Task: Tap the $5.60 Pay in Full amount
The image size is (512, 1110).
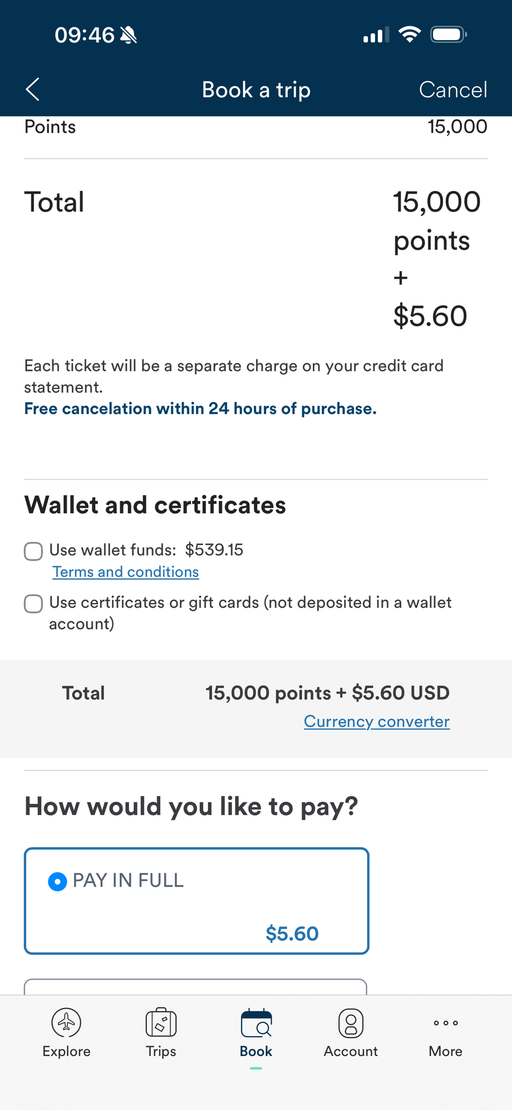Action: click(292, 934)
